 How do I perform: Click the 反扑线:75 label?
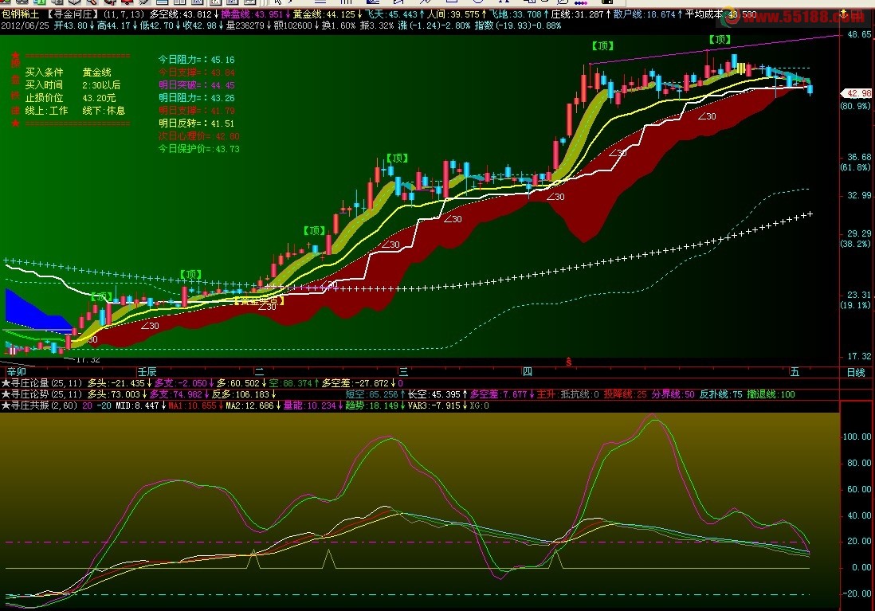721,394
